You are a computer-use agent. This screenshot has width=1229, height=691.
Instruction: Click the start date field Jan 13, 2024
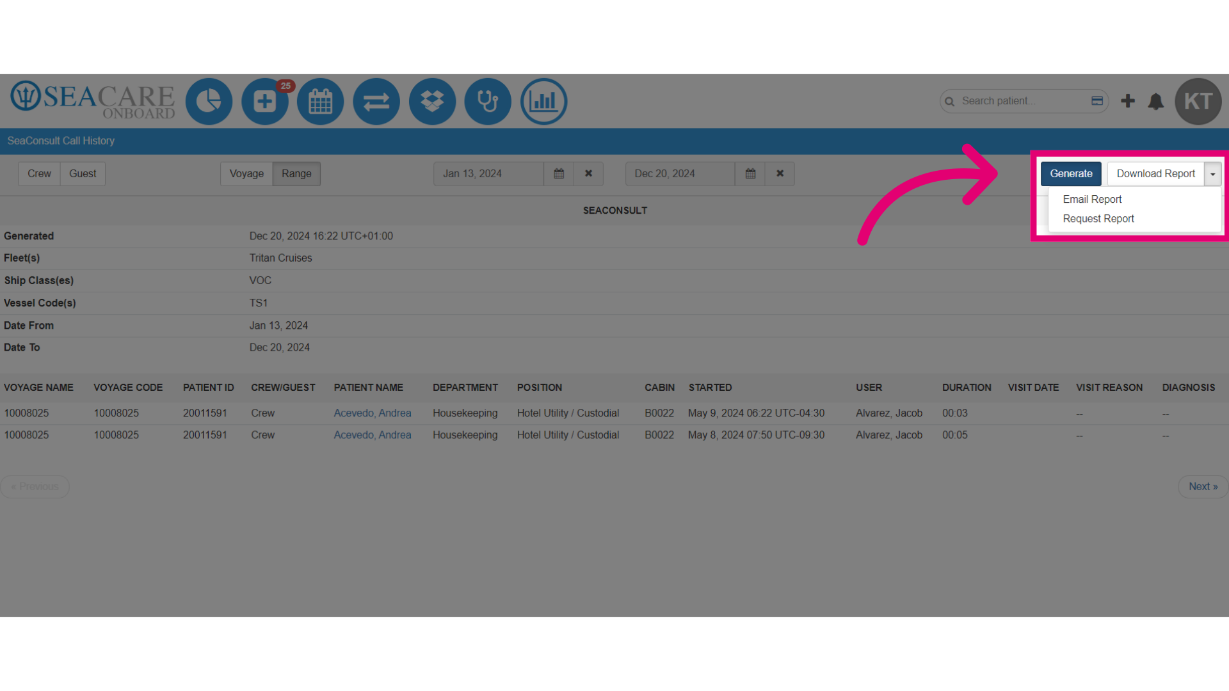(488, 173)
